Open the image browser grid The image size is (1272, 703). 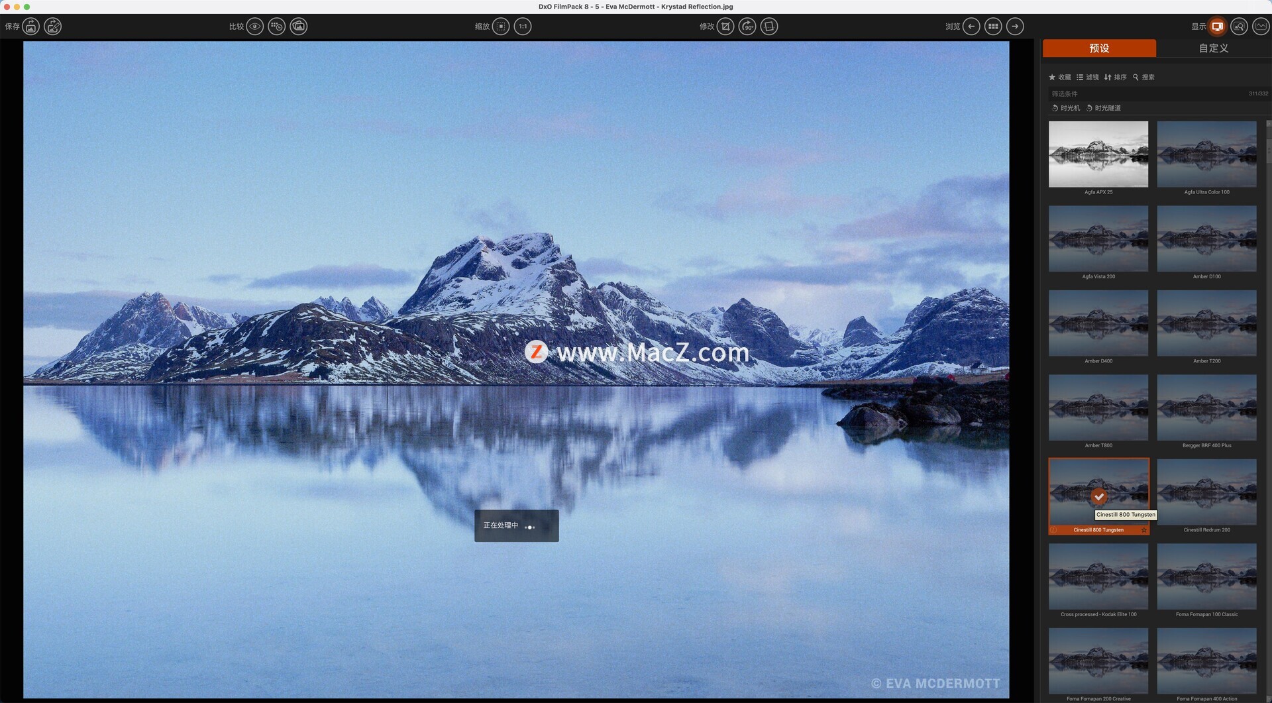tap(993, 27)
